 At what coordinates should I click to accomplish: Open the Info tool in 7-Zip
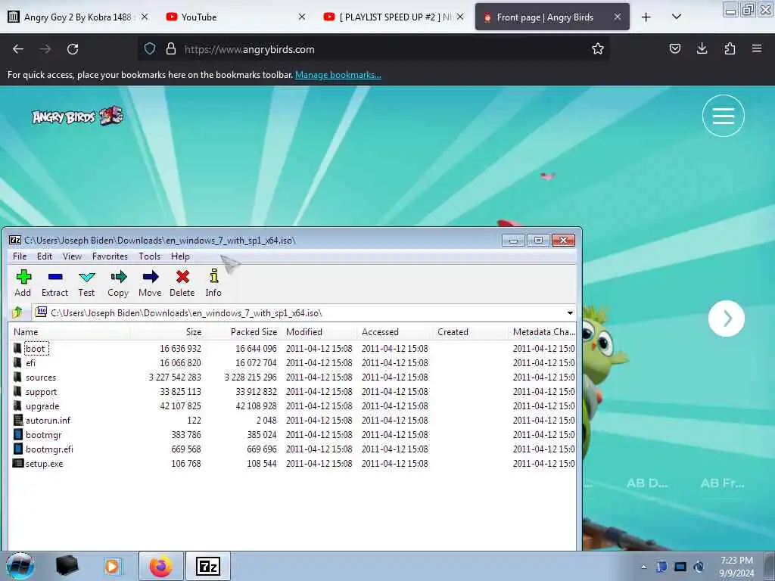(213, 283)
